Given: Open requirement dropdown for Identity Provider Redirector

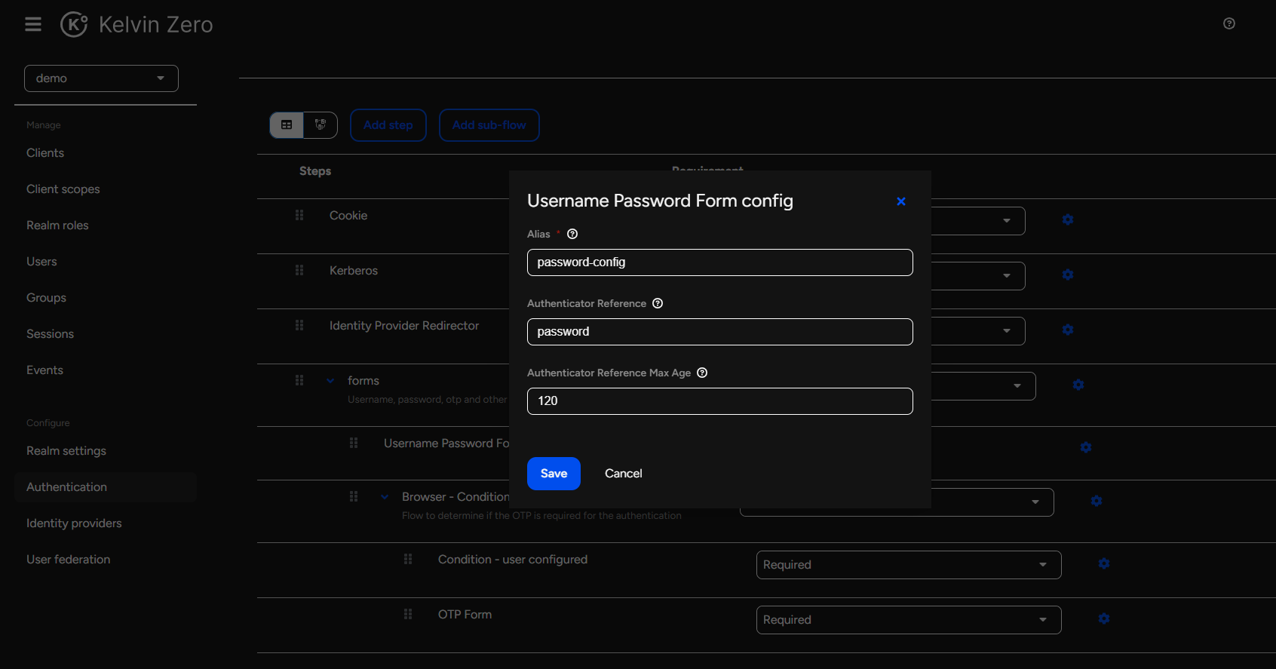Looking at the screenshot, I should pyautogui.click(x=978, y=331).
